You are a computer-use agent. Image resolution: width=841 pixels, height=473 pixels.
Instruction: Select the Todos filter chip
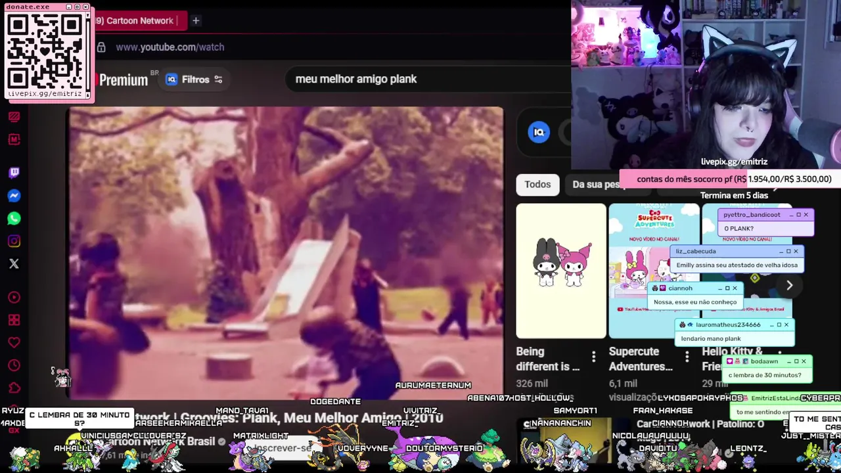click(537, 185)
